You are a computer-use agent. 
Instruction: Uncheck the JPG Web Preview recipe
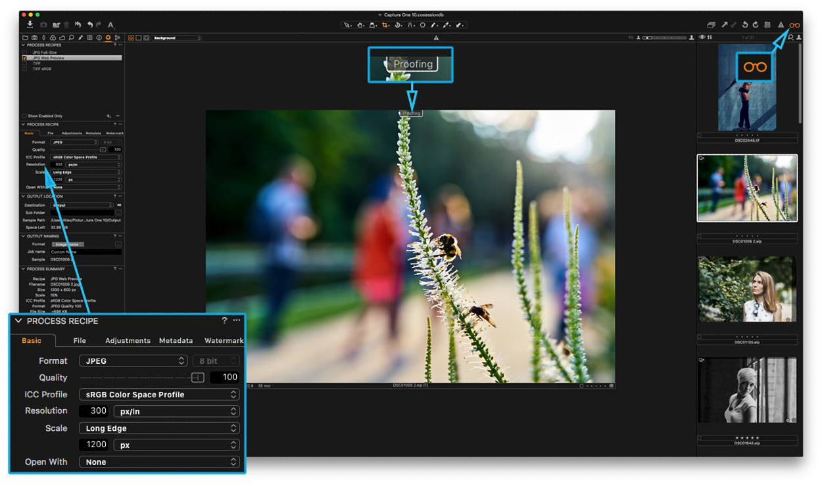pyautogui.click(x=25, y=58)
